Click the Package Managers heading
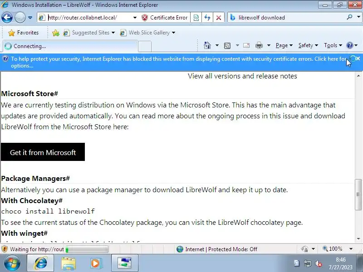The height and width of the screenshot is (272, 363). tap(35, 179)
